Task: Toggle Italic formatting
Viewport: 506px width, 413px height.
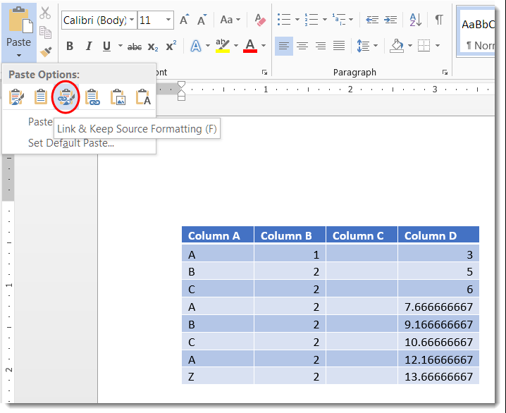Action: (x=88, y=47)
